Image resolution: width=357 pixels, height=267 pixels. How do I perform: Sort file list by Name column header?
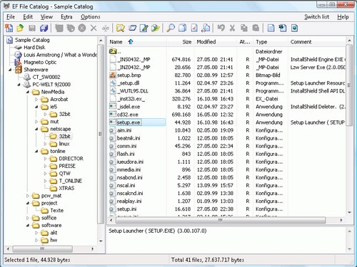pyautogui.click(x=137, y=42)
